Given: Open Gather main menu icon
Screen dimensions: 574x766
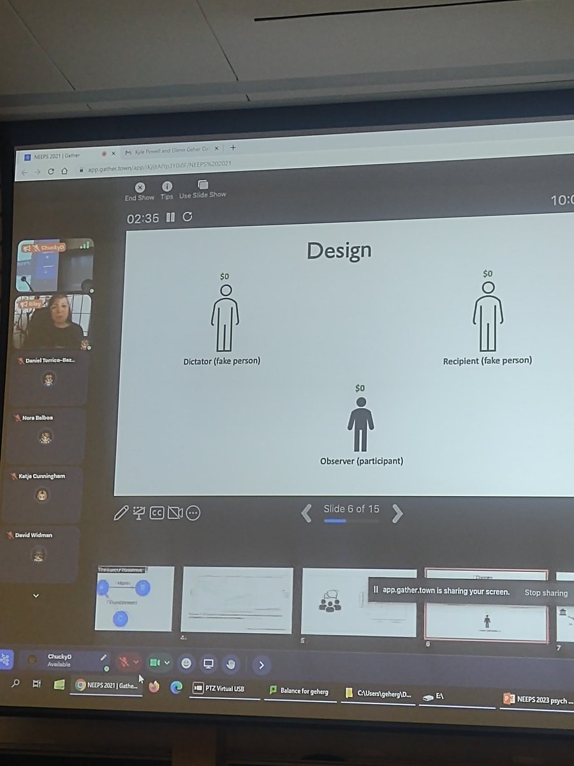Looking at the screenshot, I should (5, 659).
